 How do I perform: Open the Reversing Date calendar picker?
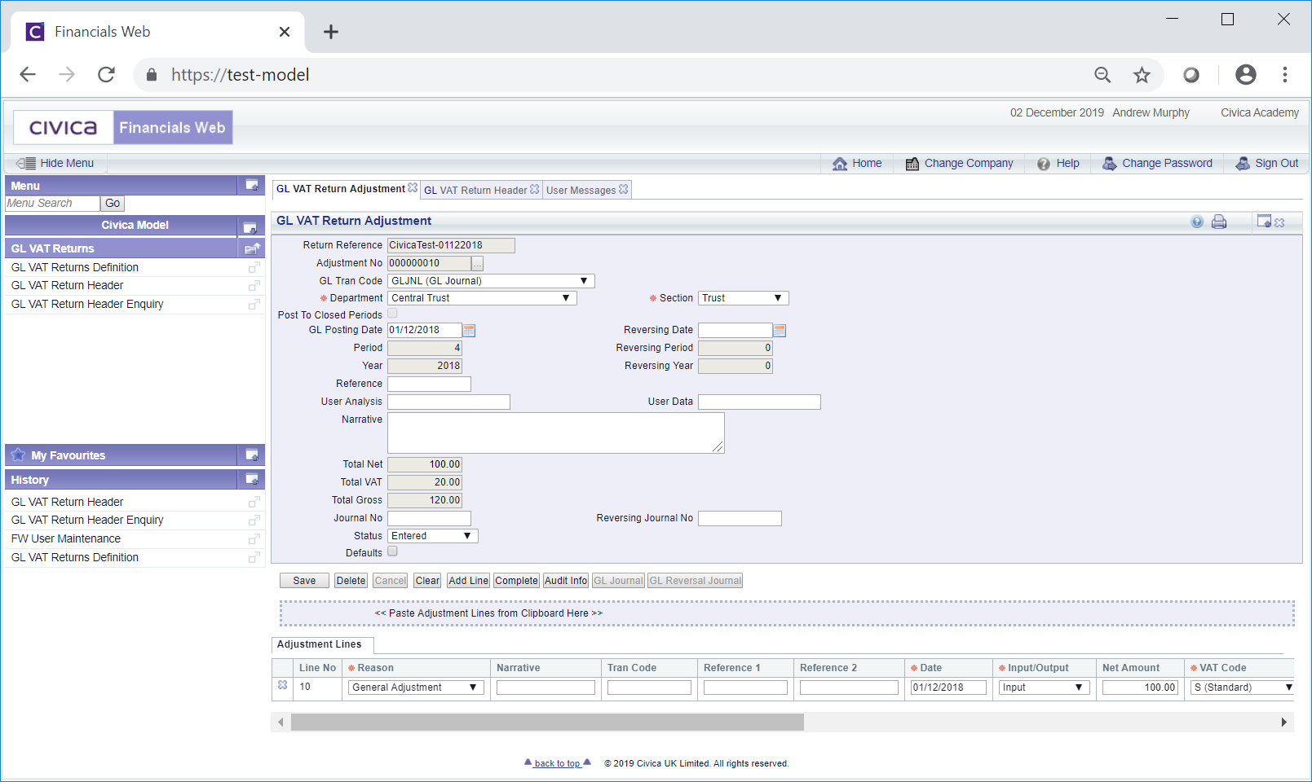780,331
